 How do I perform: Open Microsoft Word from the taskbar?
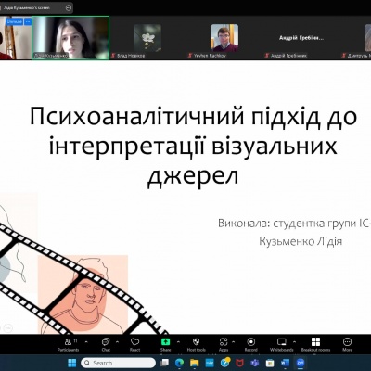285,363
